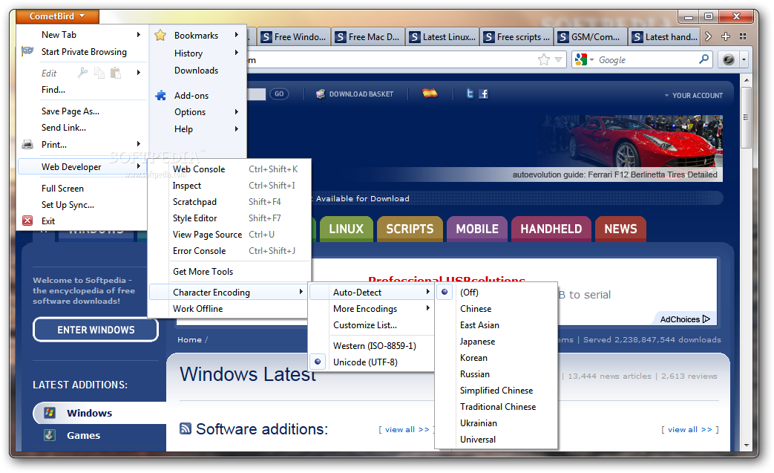Click the Download Basket icon
Image resolution: width=774 pixels, height=473 pixels.
pos(321,94)
